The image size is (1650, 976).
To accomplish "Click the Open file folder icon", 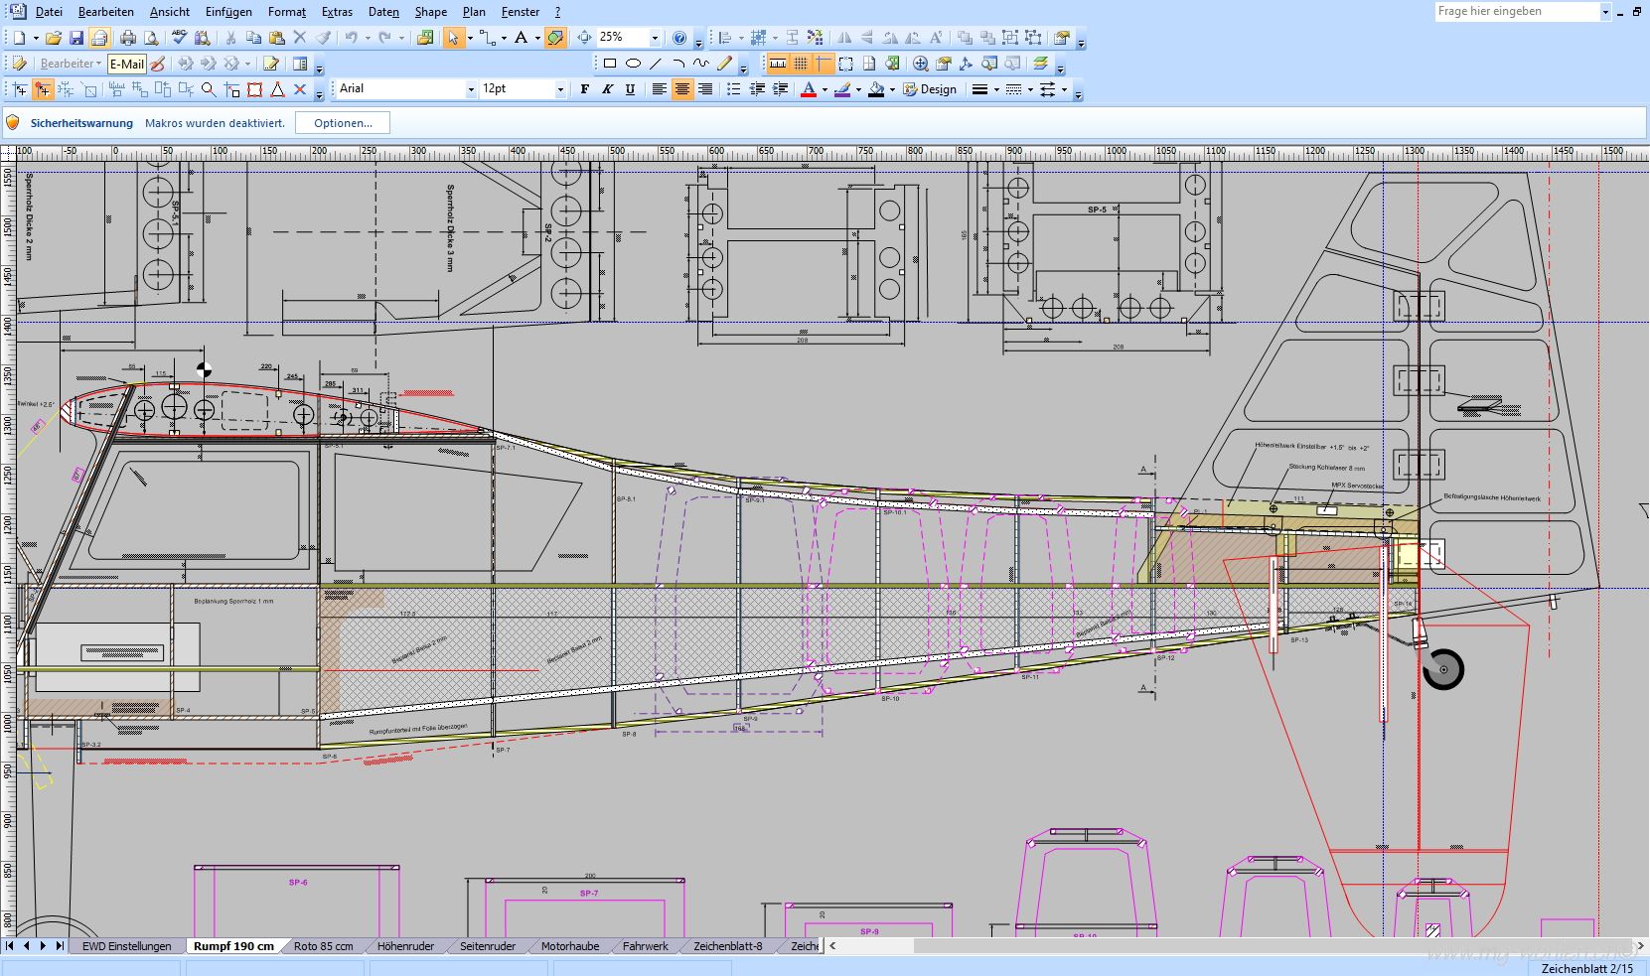I will 54,38.
